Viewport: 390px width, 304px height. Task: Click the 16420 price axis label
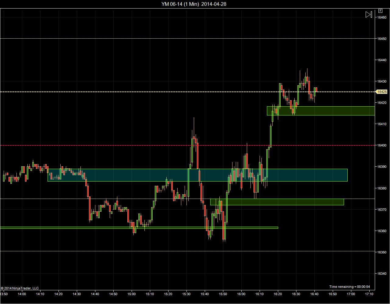click(382, 103)
